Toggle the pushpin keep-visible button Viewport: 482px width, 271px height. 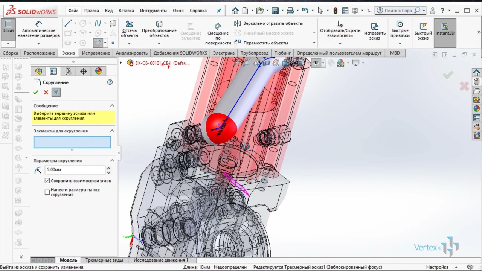point(56,92)
